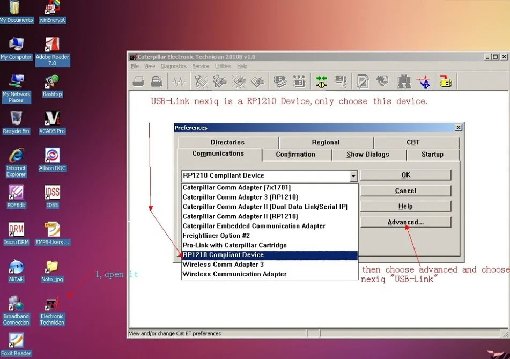This screenshot has width=510, height=359.
Task: Choose Caterpillar Embedded Communication Adapter
Action: [x=270, y=226]
